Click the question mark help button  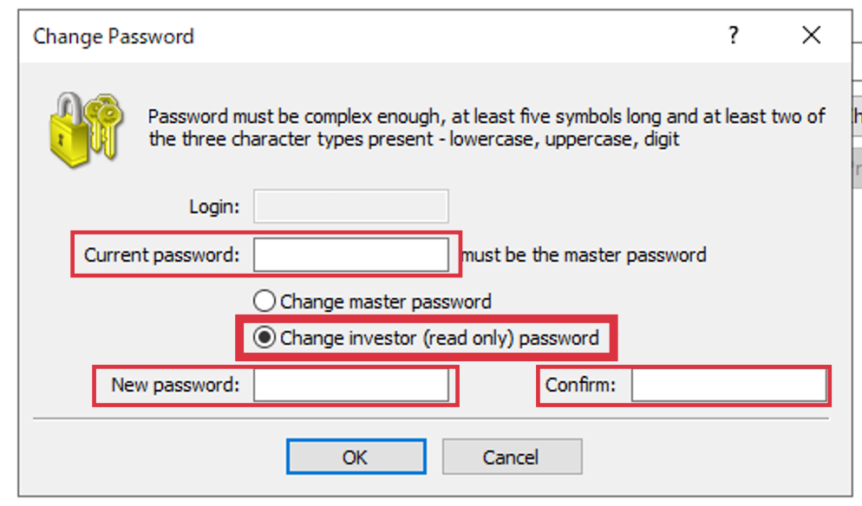pos(734,36)
